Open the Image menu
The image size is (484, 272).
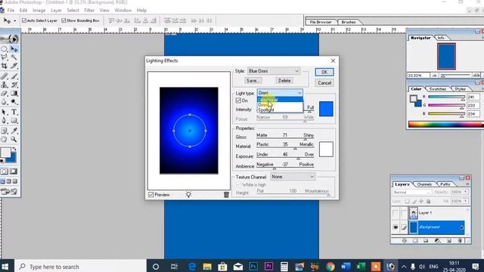pyautogui.click(x=39, y=10)
